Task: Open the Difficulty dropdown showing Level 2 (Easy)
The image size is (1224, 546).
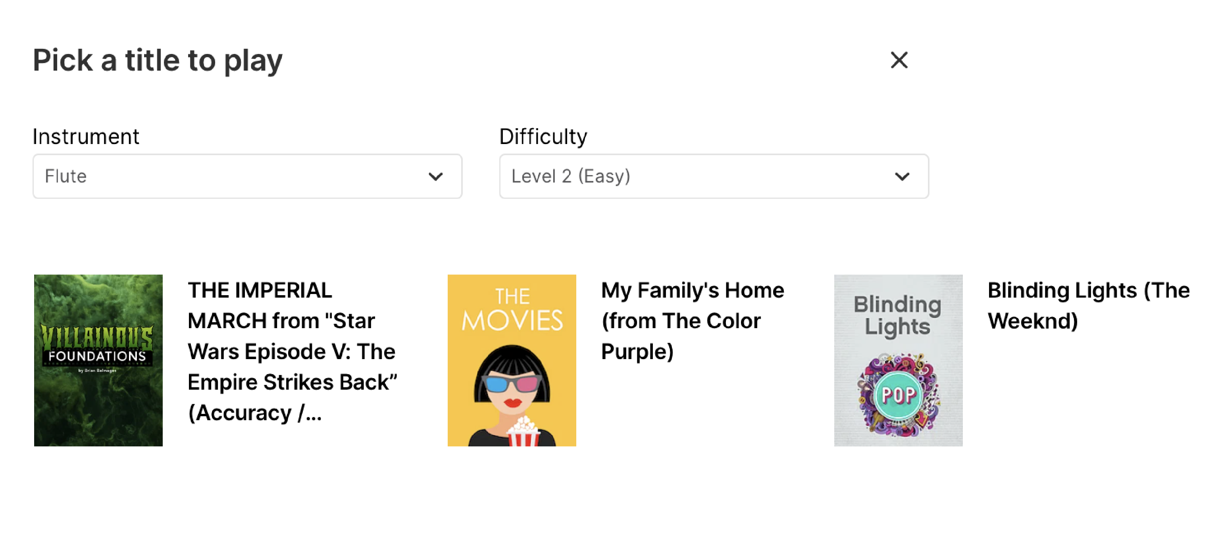Action: 714,176
